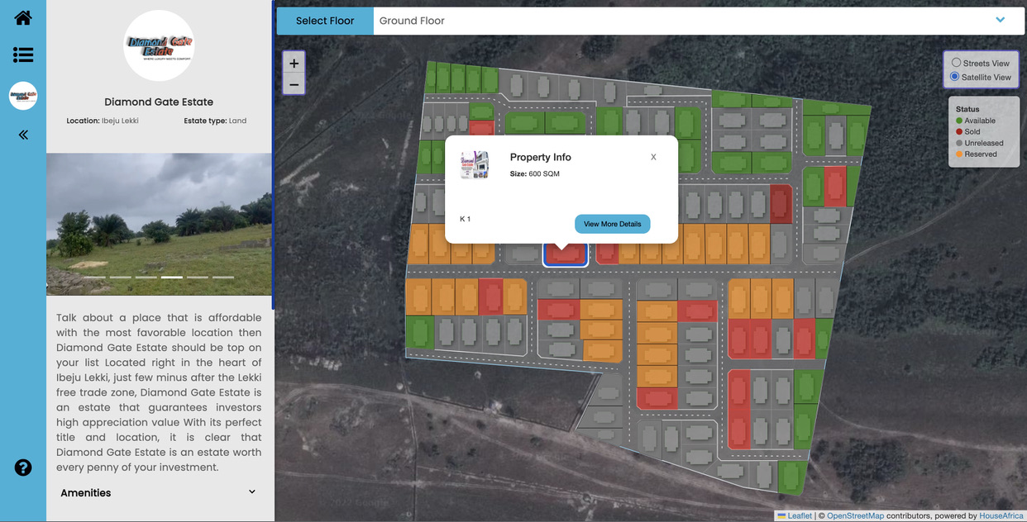The image size is (1027, 522).
Task: Click the Diamond Gate Estate logo circle
Action: point(159,45)
